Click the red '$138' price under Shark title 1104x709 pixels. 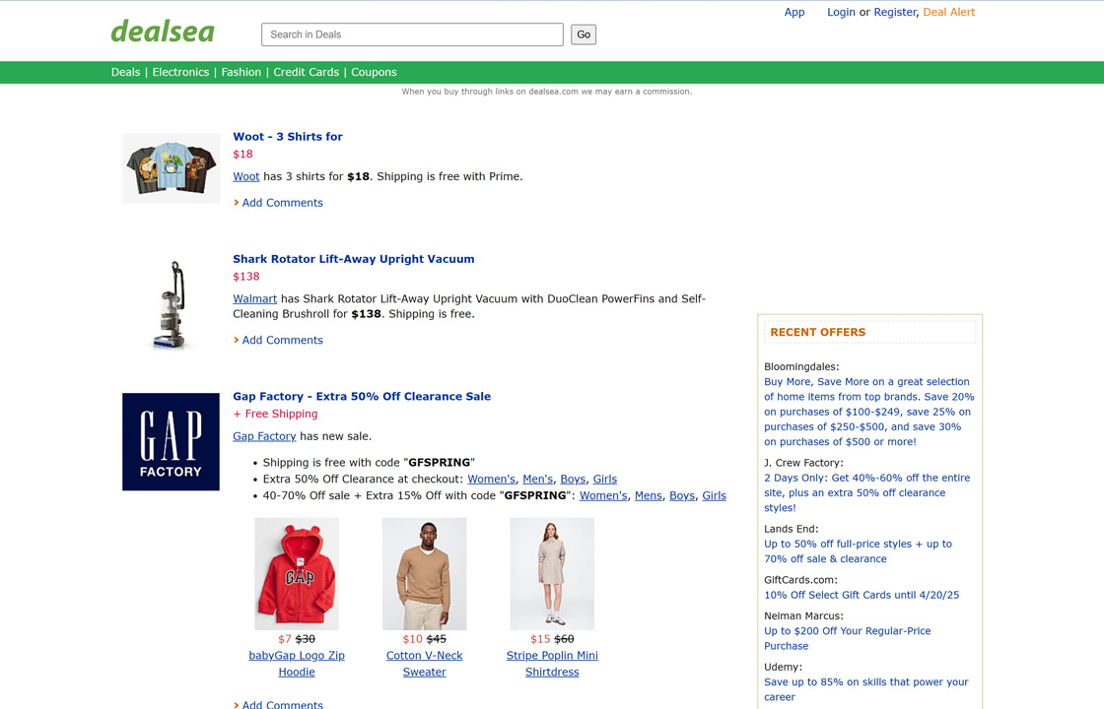(x=246, y=277)
